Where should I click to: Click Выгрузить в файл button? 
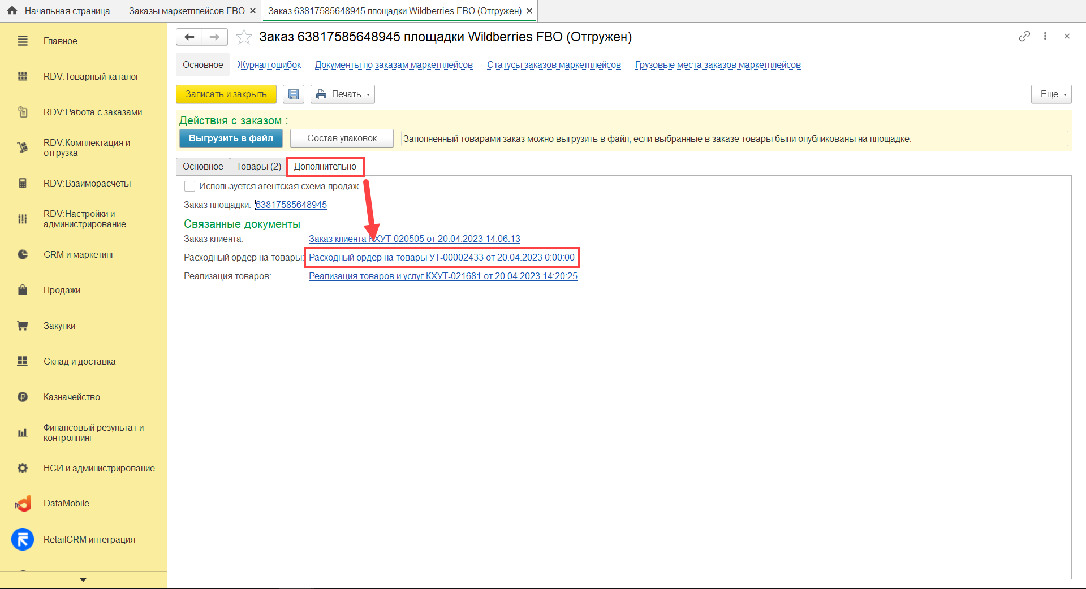[231, 138]
